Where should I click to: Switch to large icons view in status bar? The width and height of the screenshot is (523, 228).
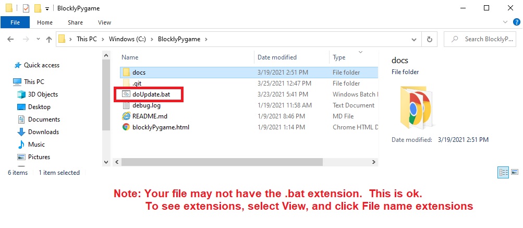tap(515, 172)
